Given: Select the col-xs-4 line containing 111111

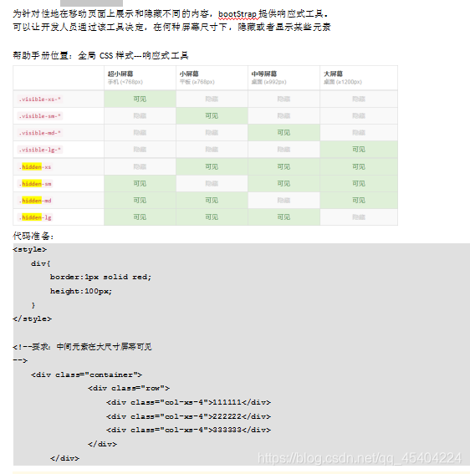Looking at the screenshot, I should [189, 403].
